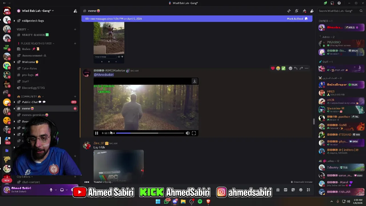This screenshot has height=206, width=366.
Task: Open Discord help icon in title bar
Action: point(339,3)
